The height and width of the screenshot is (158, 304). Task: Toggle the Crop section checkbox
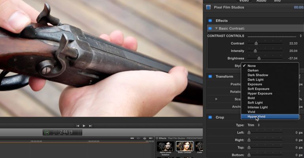210,117
